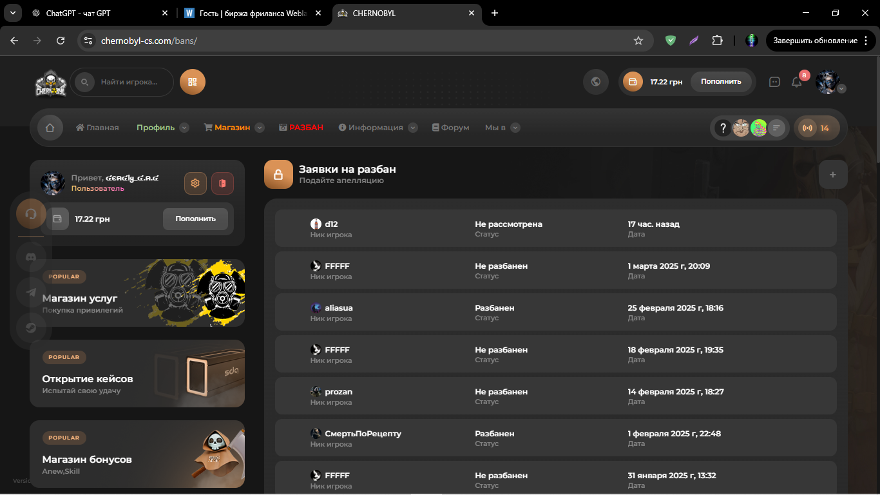Viewport: 880px width, 495px height.
Task: Open FFFFF request dated 18 февраля 2025
Action: pos(556,354)
